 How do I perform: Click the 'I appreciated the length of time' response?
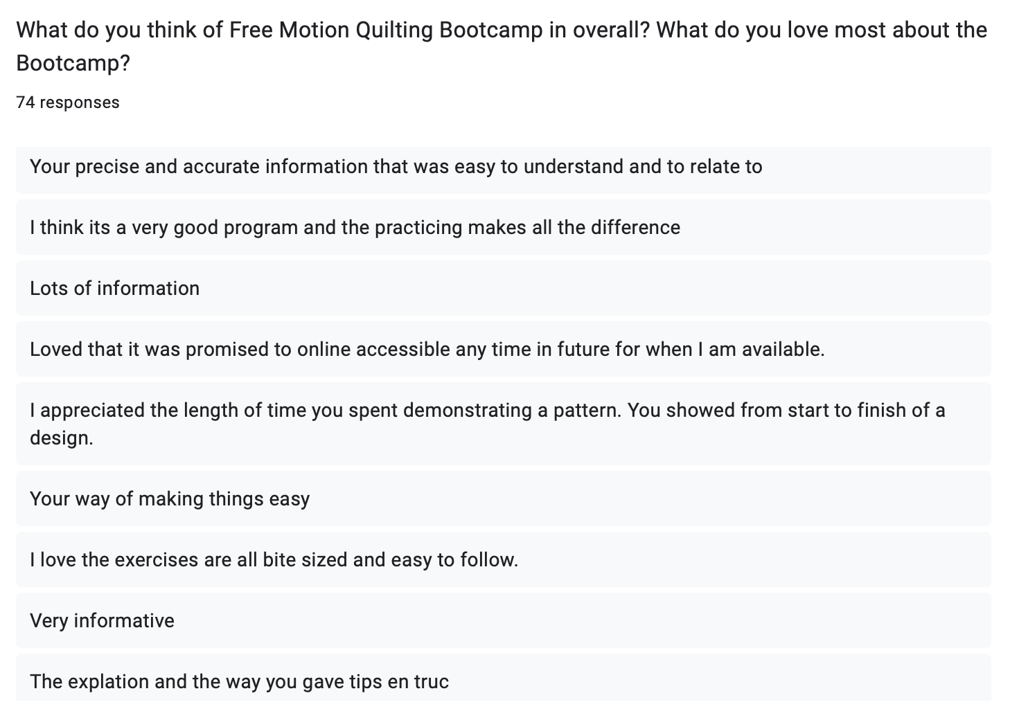(504, 424)
